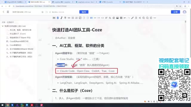Apply strikethrough formatting
This screenshot has height=107, width=191.
click(x=65, y=18)
